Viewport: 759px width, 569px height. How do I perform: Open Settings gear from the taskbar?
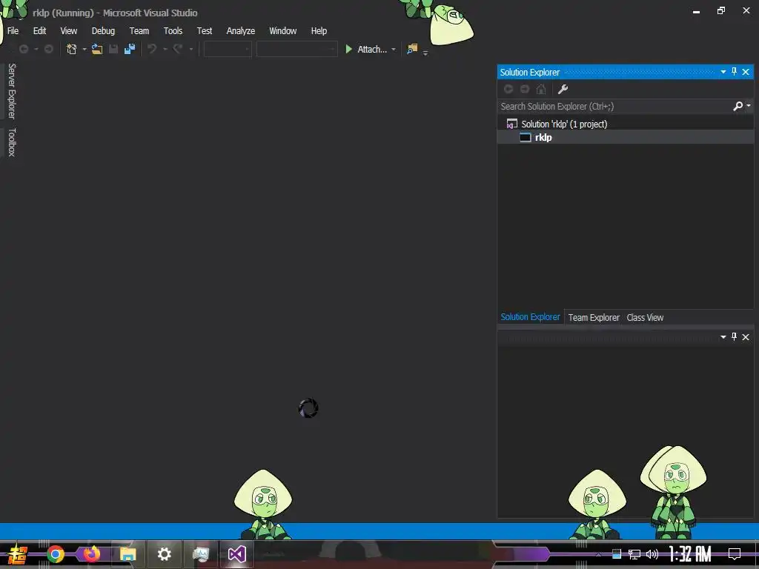pyautogui.click(x=164, y=554)
